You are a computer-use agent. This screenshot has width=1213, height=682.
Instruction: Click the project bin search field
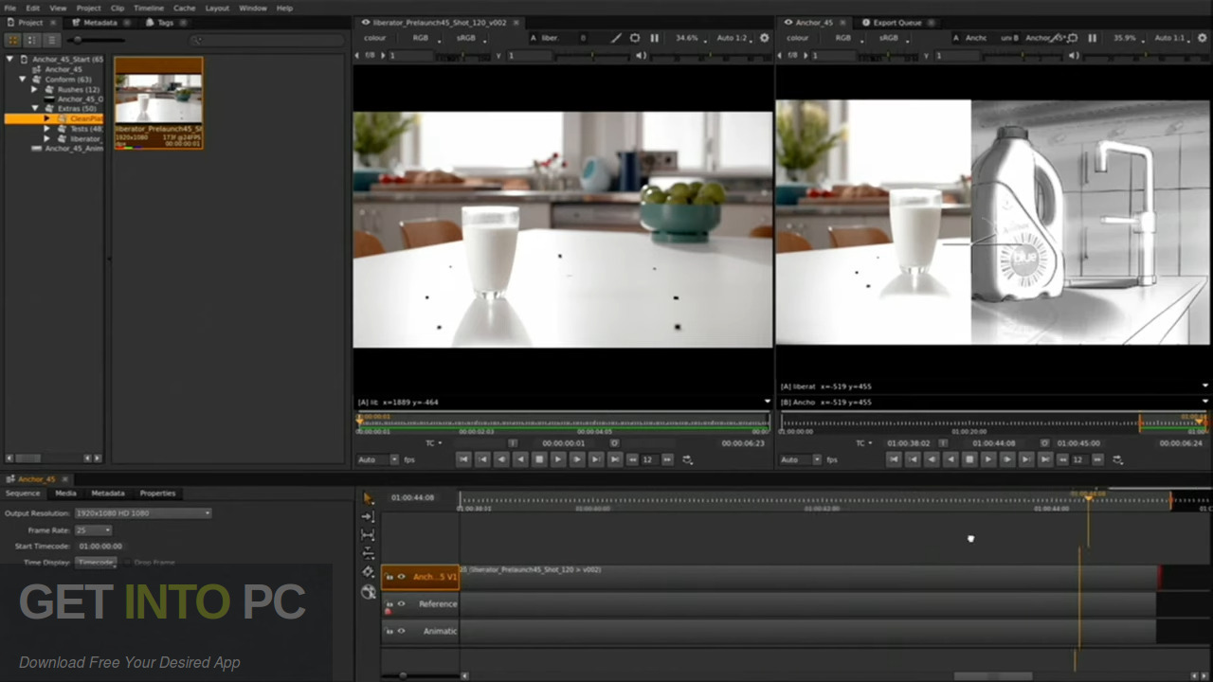click(265, 40)
